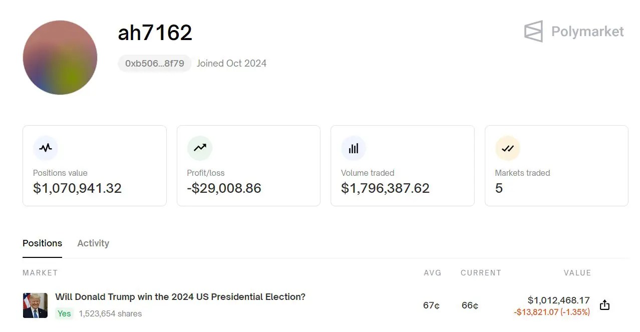Click the Polymarket wordmark text

point(587,31)
